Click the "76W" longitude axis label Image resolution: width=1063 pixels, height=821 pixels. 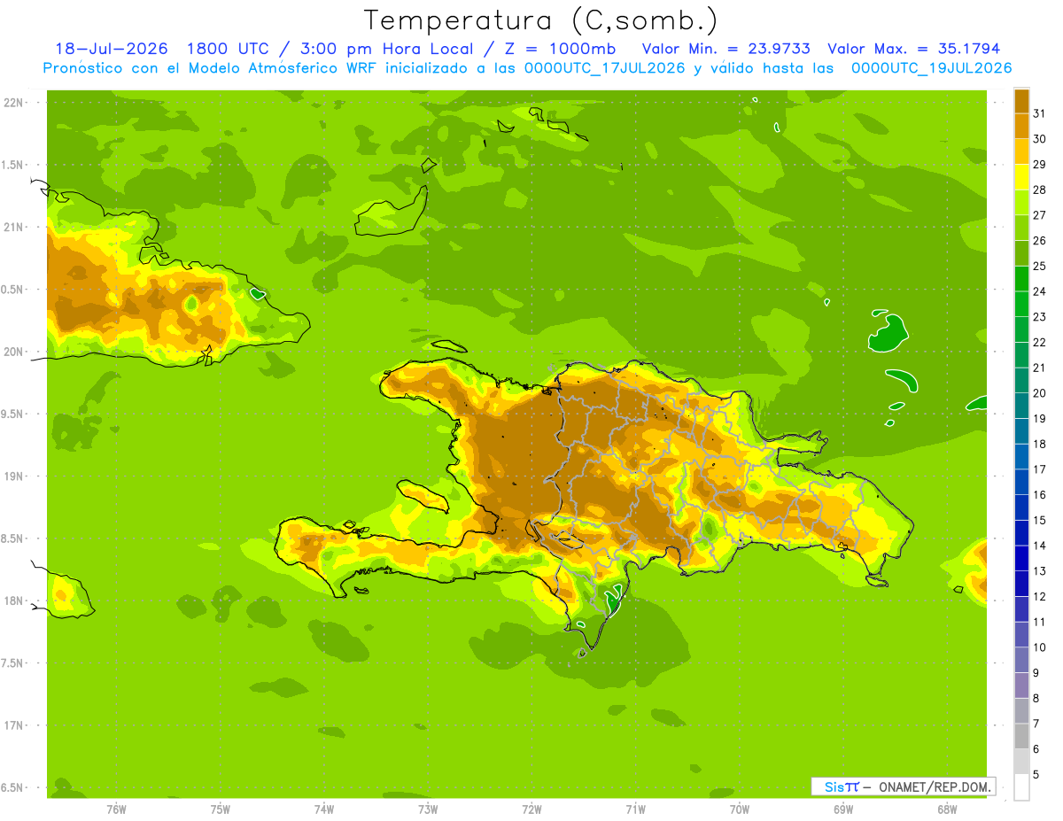pos(116,809)
